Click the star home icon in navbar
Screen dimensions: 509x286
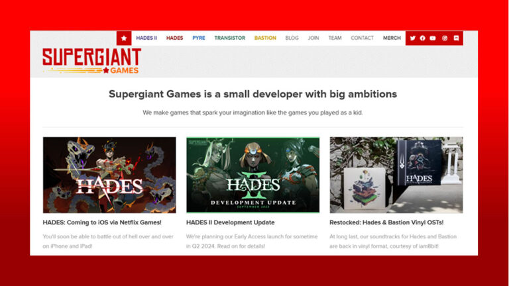(x=124, y=38)
